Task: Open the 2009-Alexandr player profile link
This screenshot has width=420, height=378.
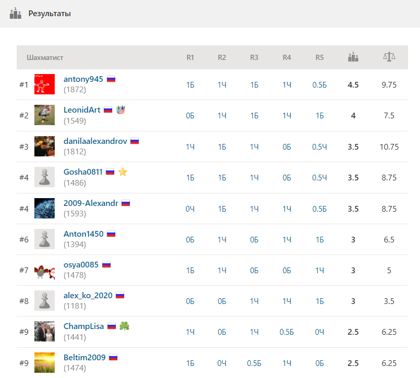Action: [x=91, y=203]
